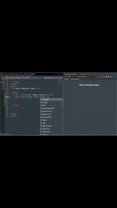Open Sublime tab list dropdown arrow
Image resolution: width=117 pixels, height=208 pixels.
click(62, 78)
